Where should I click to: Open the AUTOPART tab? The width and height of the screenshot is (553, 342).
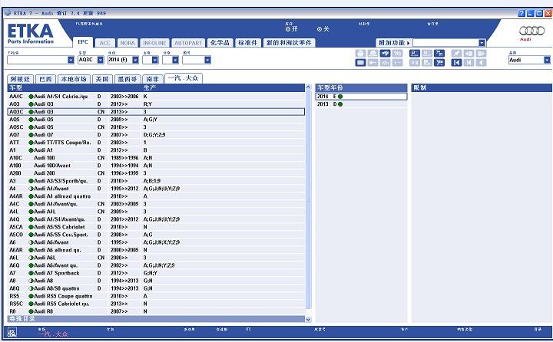tap(188, 43)
